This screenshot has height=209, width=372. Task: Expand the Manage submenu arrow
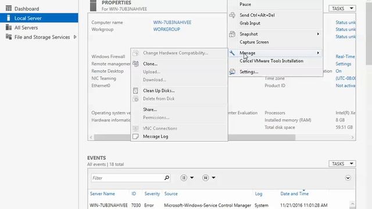(318, 53)
